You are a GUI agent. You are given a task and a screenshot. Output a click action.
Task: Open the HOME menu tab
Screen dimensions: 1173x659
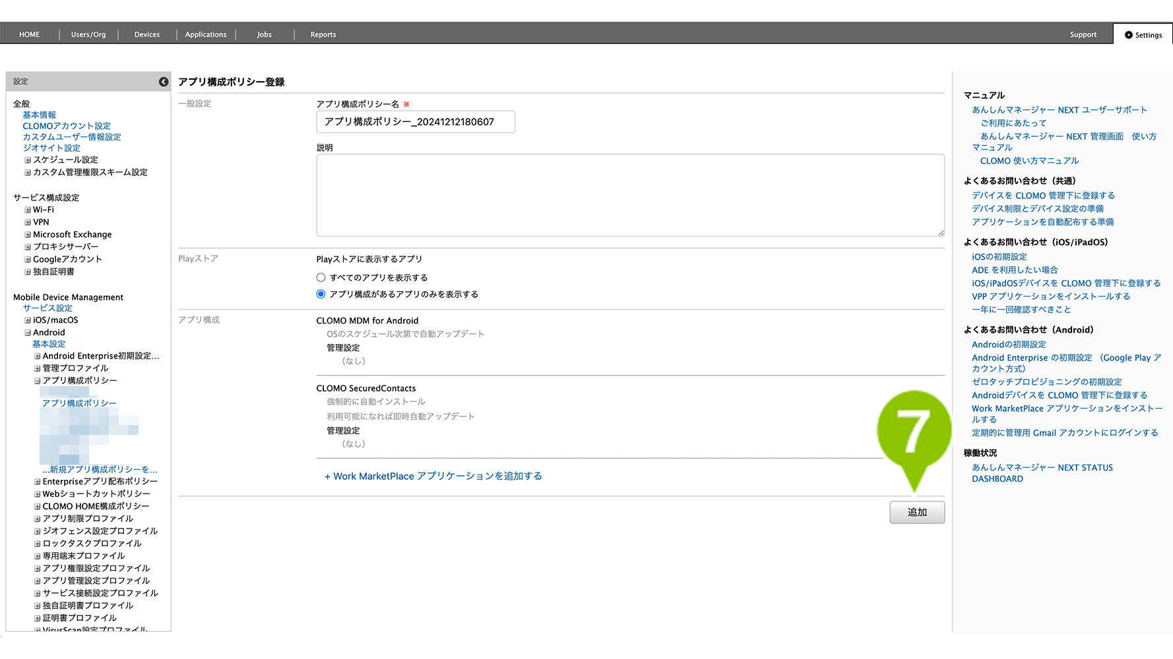(x=29, y=34)
